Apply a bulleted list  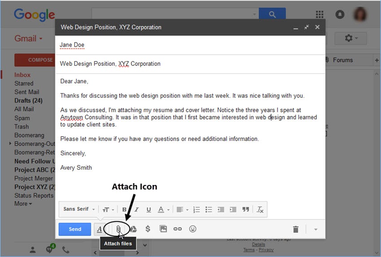point(209,210)
